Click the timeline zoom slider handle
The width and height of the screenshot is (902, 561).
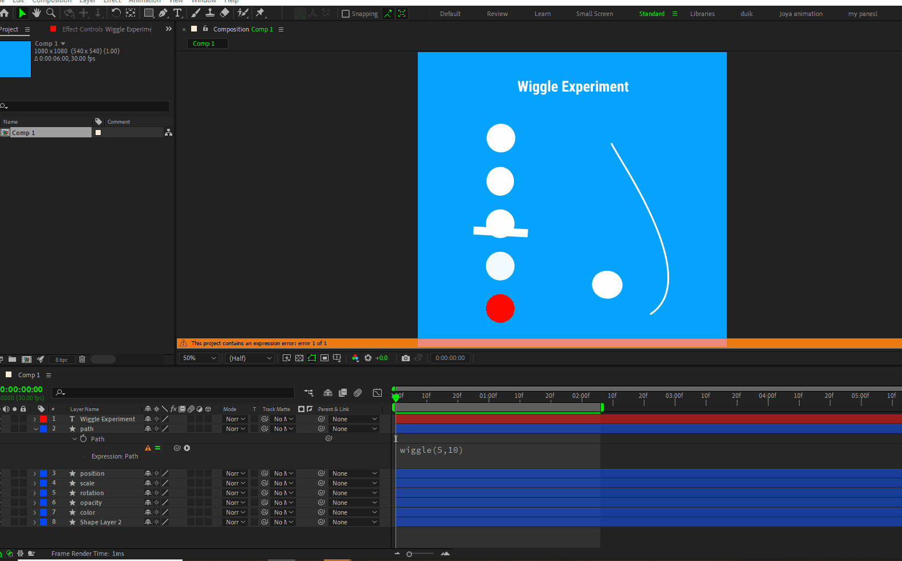pos(409,554)
